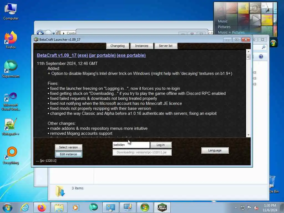Open the Computer desktop icon
The height and width of the screenshot is (213, 284).
[11, 12]
